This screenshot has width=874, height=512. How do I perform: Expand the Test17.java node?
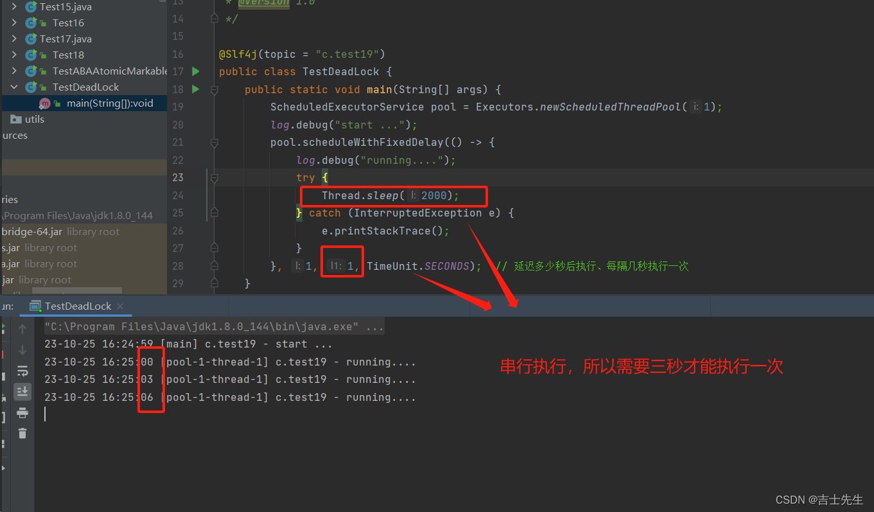click(x=14, y=39)
